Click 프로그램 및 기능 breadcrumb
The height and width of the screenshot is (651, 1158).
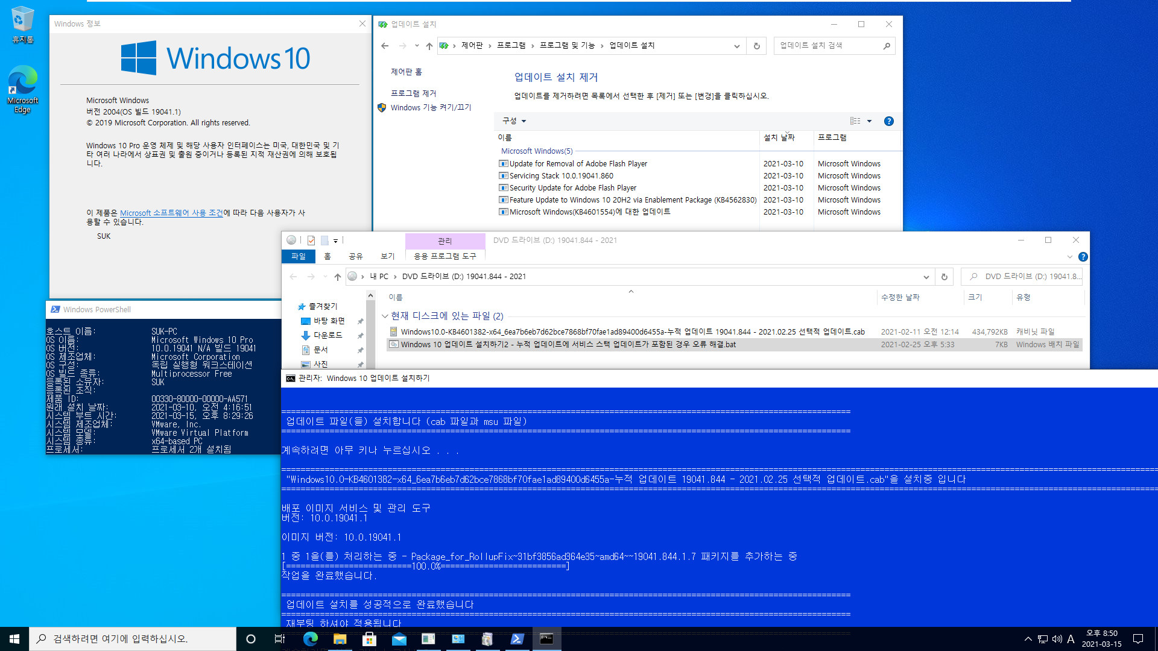(x=567, y=46)
